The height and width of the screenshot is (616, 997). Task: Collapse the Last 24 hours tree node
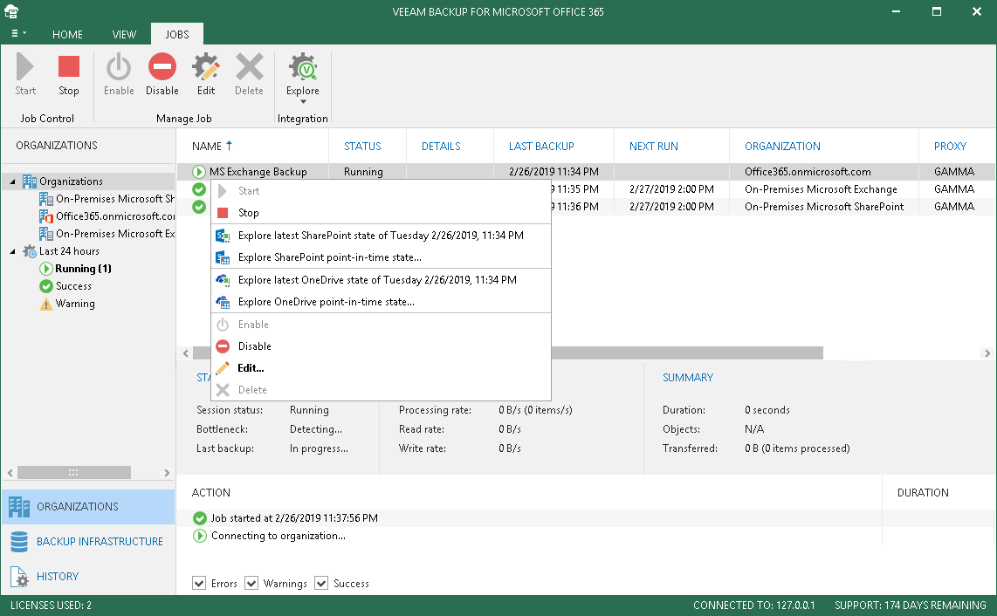[13, 252]
